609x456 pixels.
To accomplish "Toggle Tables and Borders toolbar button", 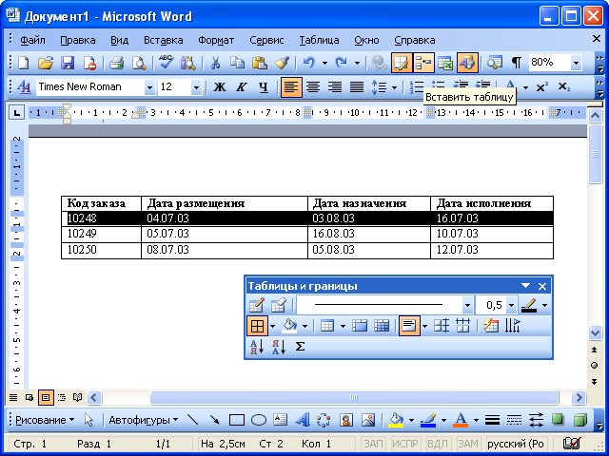I will pyautogui.click(x=402, y=63).
